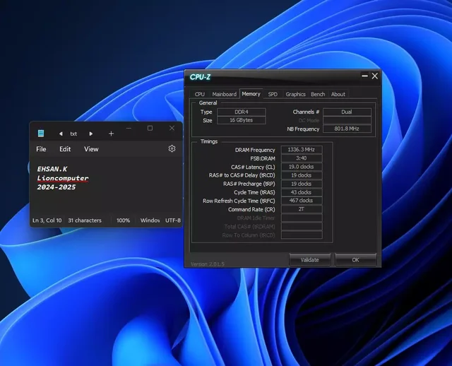Select the Graphics tab
This screenshot has height=366, width=452.
[x=295, y=94]
